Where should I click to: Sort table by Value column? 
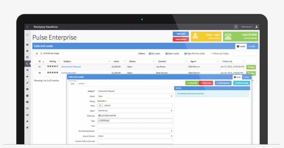tap(119, 61)
